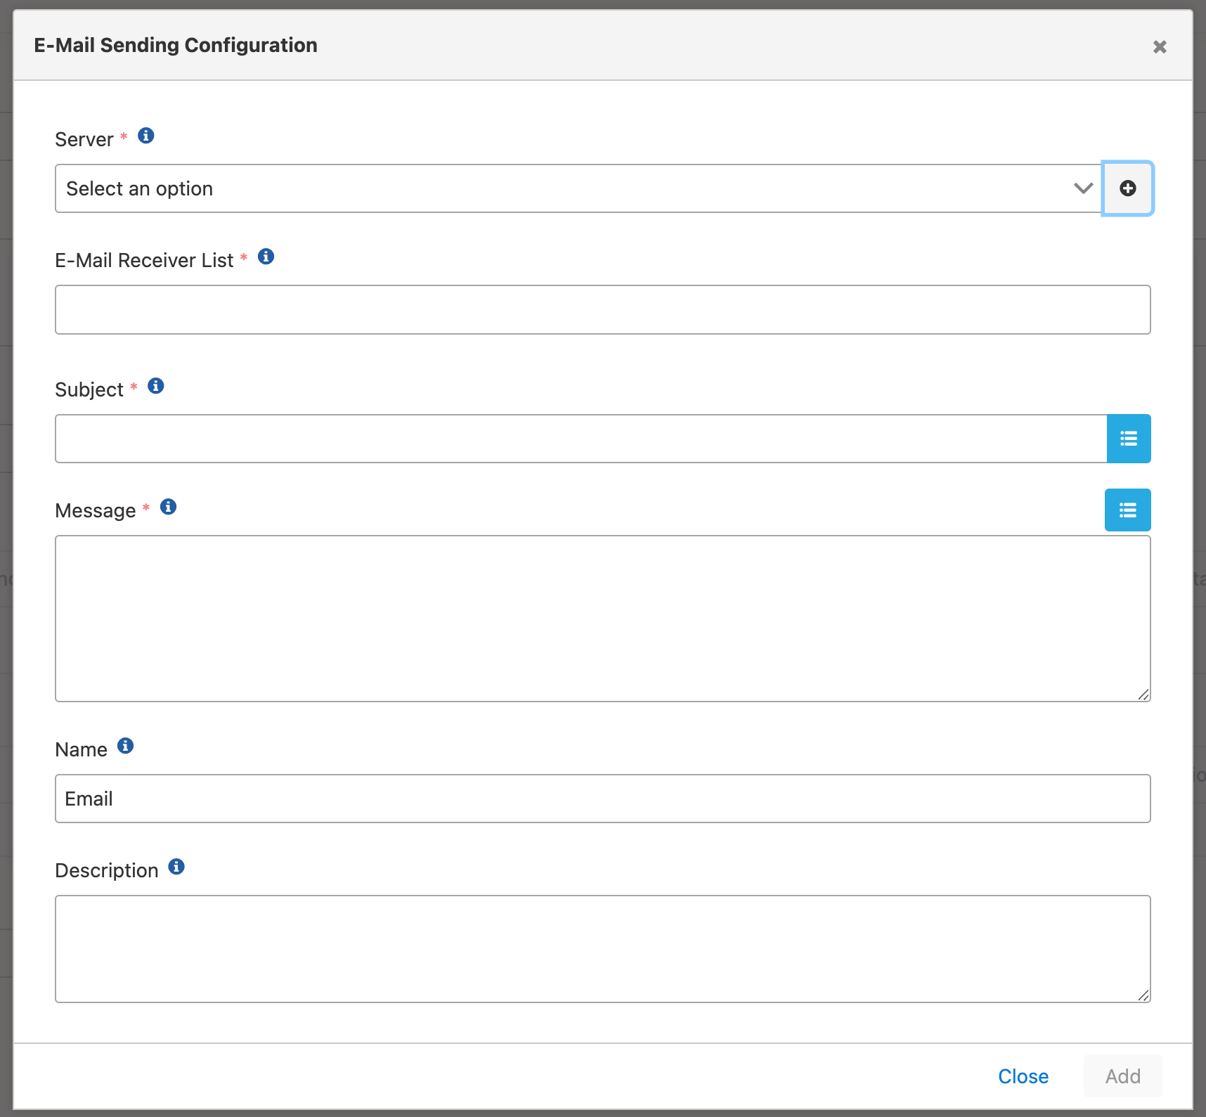The height and width of the screenshot is (1117, 1206).
Task: Click the Server info icon
Action: pyautogui.click(x=146, y=136)
